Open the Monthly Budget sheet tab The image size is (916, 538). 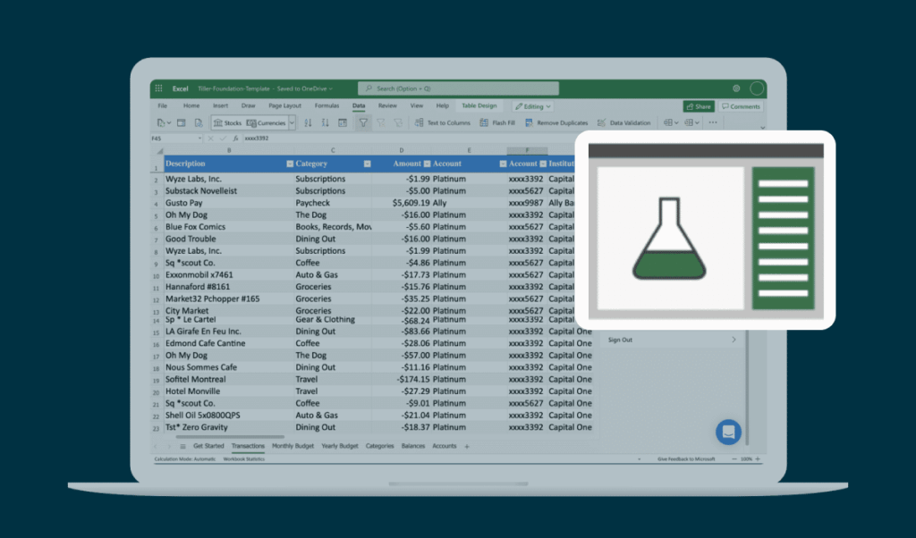coord(293,446)
